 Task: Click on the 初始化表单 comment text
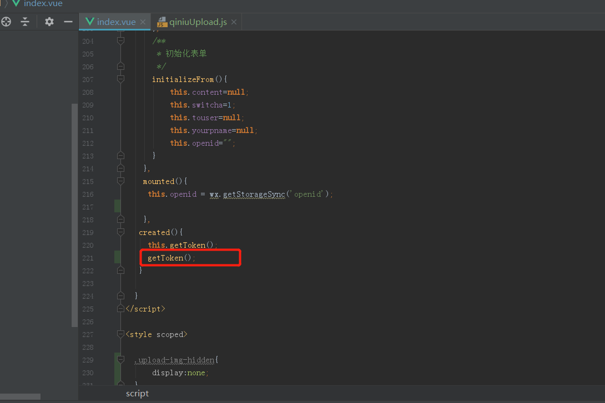(186, 54)
